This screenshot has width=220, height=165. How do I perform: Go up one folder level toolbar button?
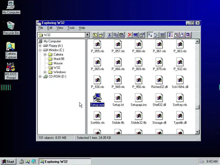click(x=95, y=35)
